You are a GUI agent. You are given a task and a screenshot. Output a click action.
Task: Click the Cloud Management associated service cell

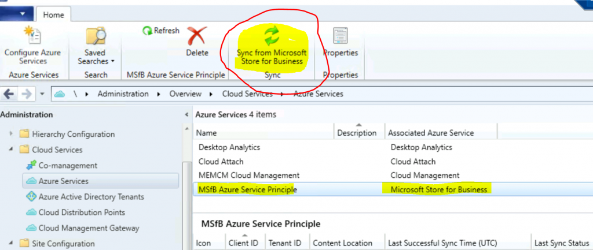point(425,176)
